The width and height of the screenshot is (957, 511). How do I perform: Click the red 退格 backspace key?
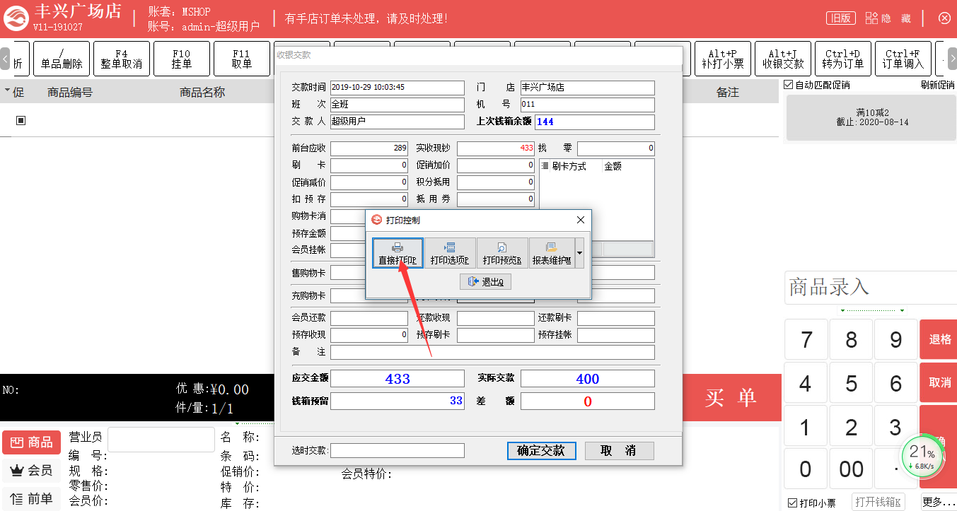click(x=939, y=340)
